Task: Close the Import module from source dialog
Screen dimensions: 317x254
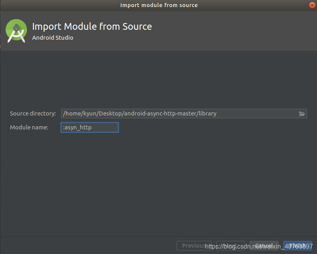Action: [311, 5]
